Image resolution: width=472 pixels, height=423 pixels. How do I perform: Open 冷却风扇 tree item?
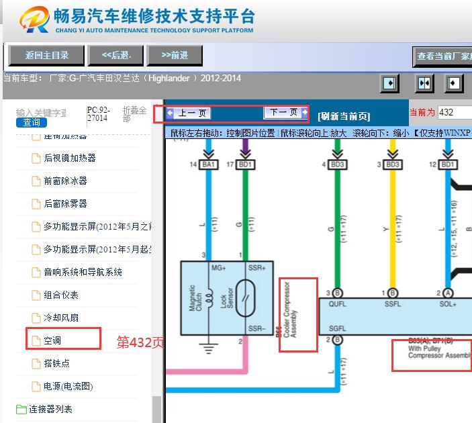61,318
